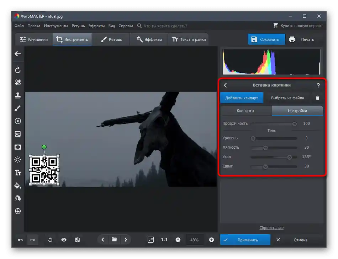Adjust the Прозрачность slider handle

(294, 124)
